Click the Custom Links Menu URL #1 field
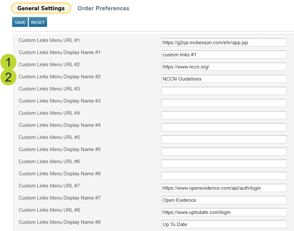The width and height of the screenshot is (294, 231). click(223, 42)
